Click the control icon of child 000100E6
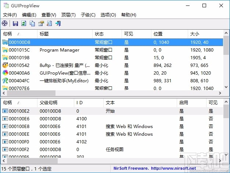 5,119
